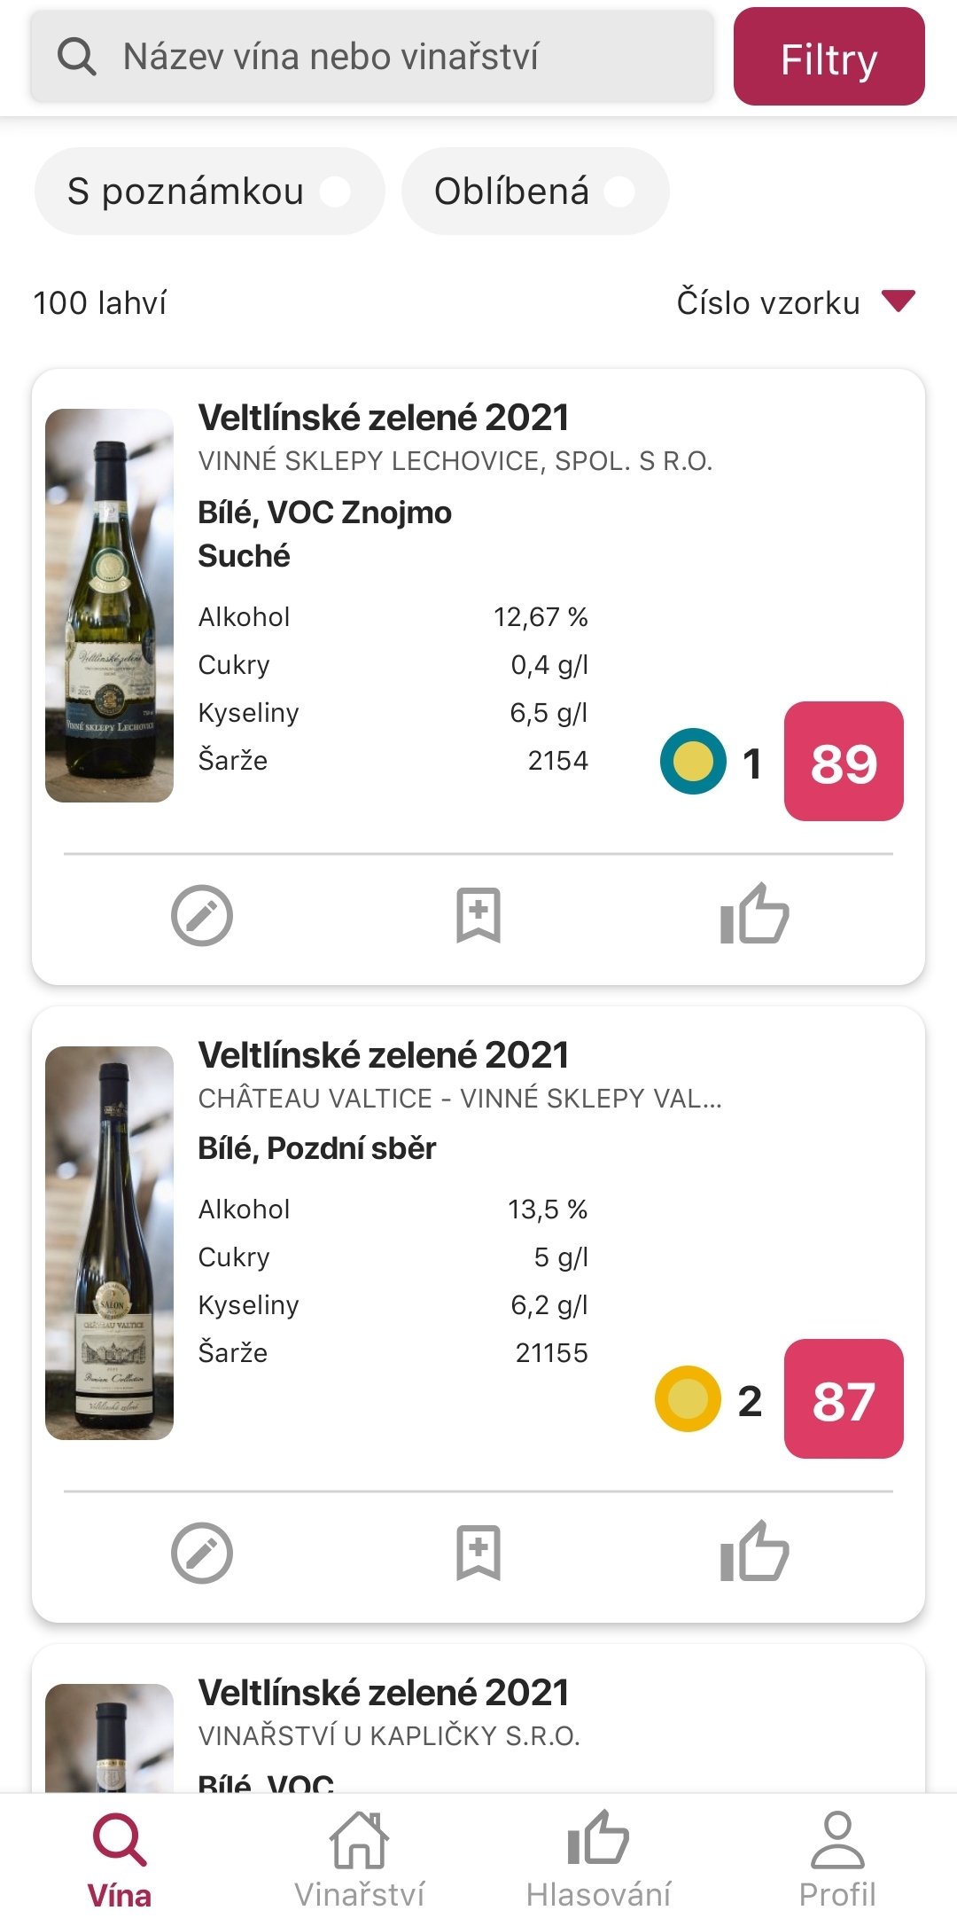The image size is (957, 1926).
Task: Click the search magnifier icon
Action: [76, 57]
